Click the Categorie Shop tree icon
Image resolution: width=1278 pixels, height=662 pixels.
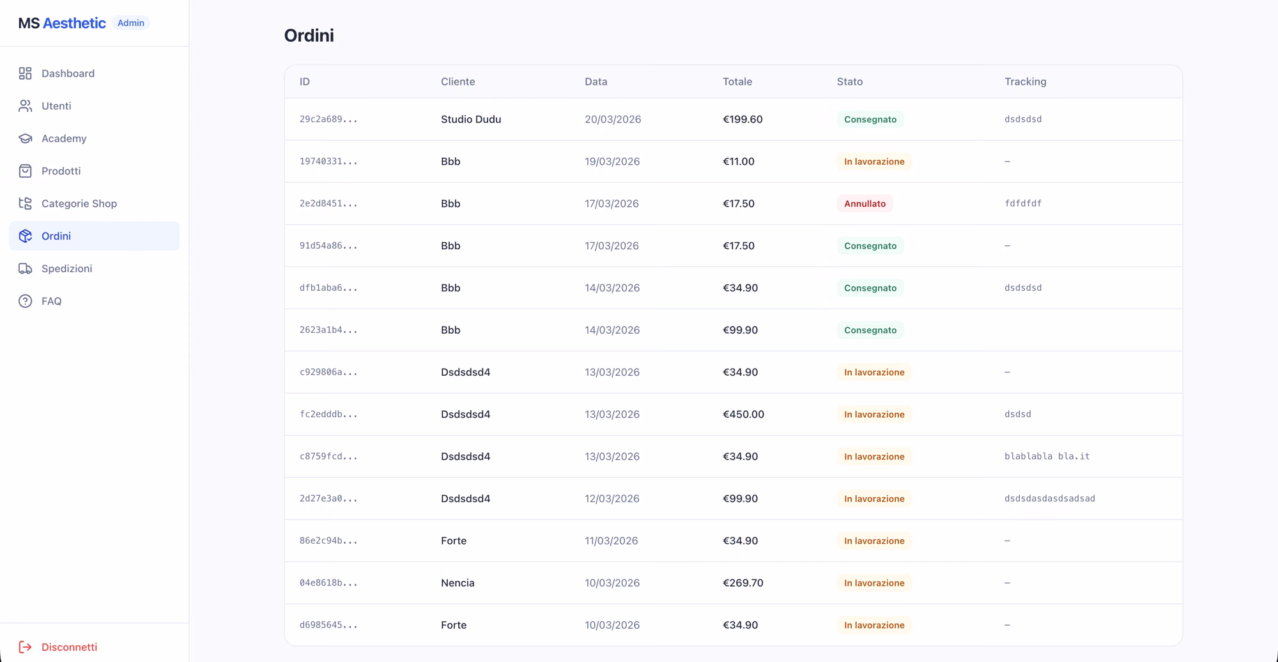[25, 204]
